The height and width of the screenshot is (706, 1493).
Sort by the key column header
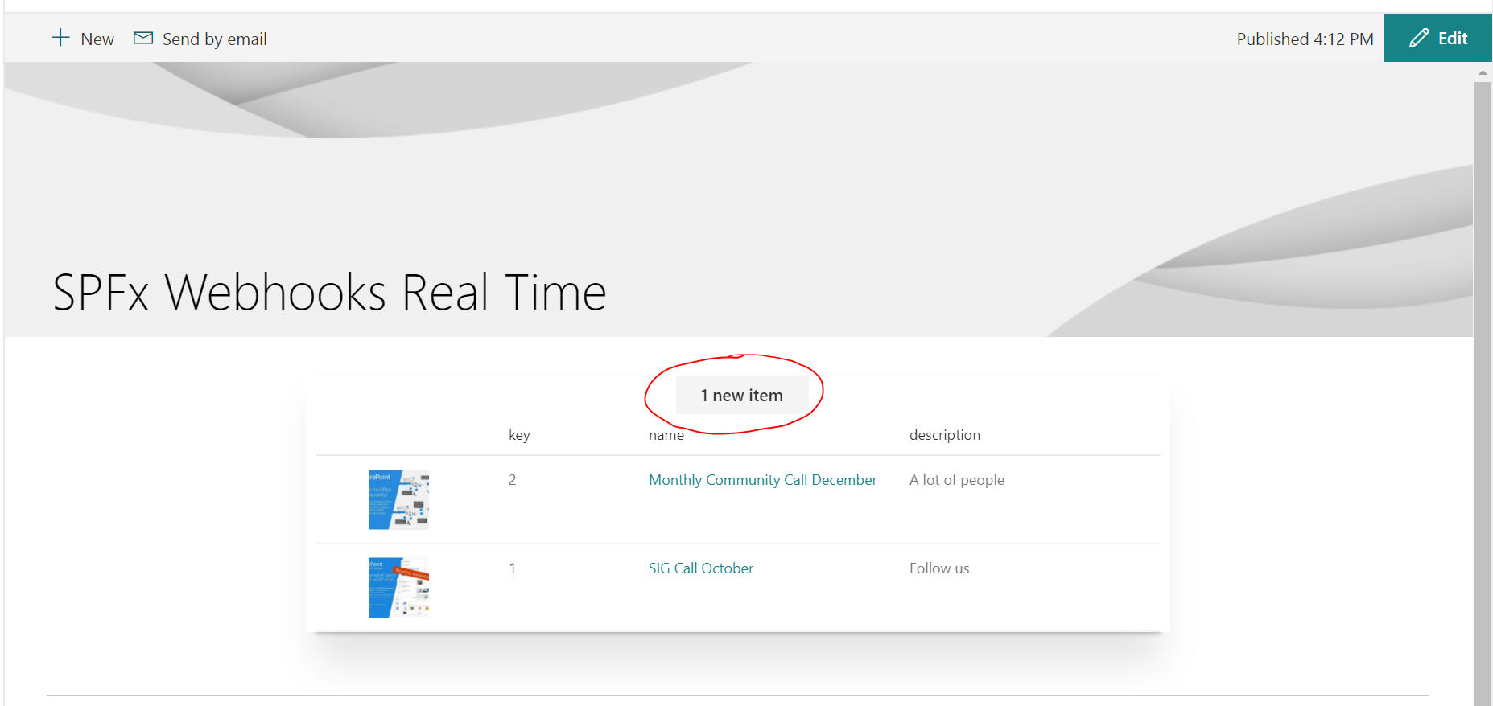pyautogui.click(x=519, y=435)
